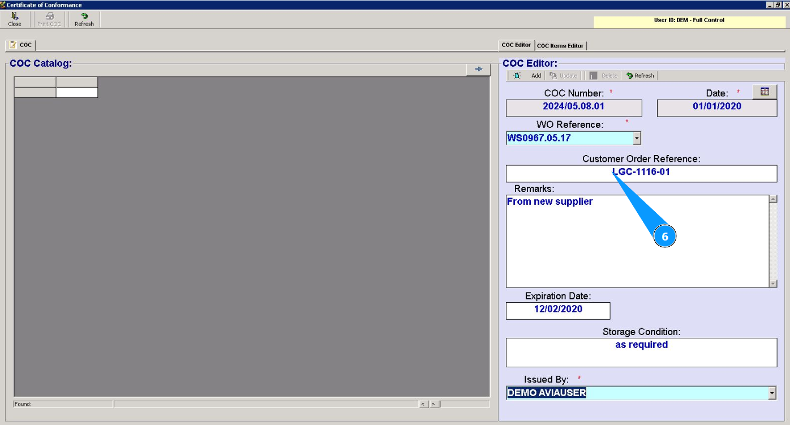The width and height of the screenshot is (790, 425).
Task: Click the Storage Condition field
Action: point(641,353)
